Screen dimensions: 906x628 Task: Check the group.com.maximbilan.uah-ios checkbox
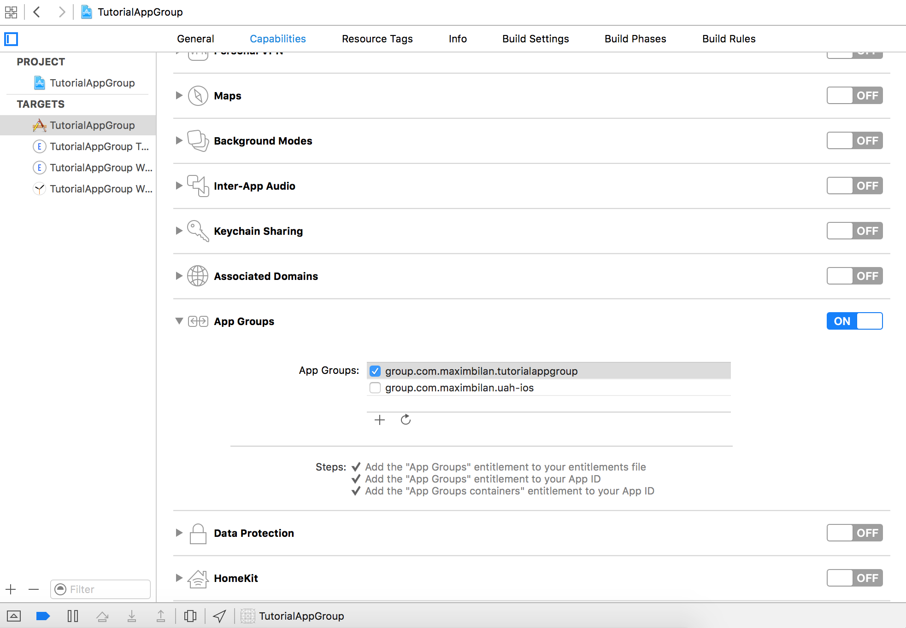coord(375,388)
